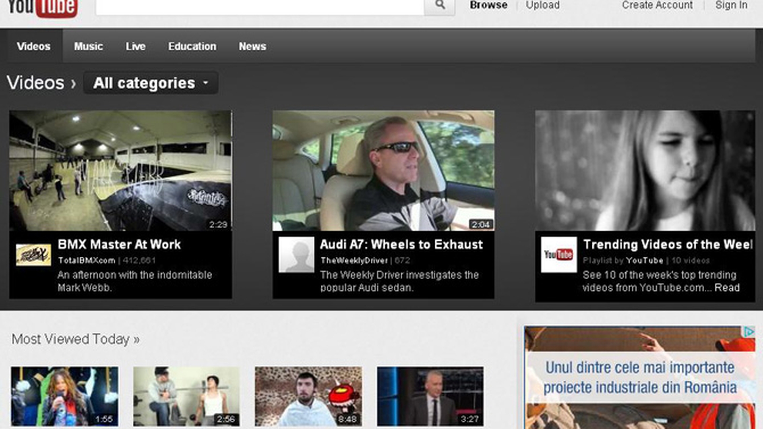The image size is (763, 429).
Task: Play the 8:48 most viewed video
Action: pos(308,396)
